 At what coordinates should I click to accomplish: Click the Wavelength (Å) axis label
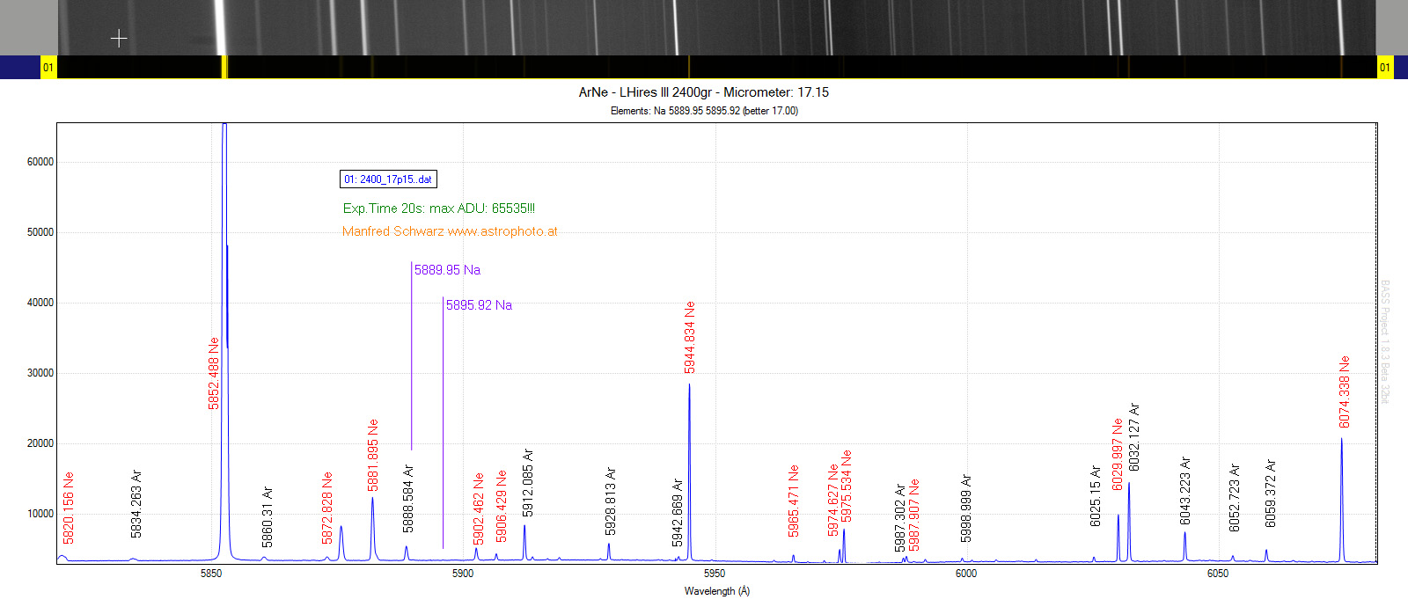(717, 591)
